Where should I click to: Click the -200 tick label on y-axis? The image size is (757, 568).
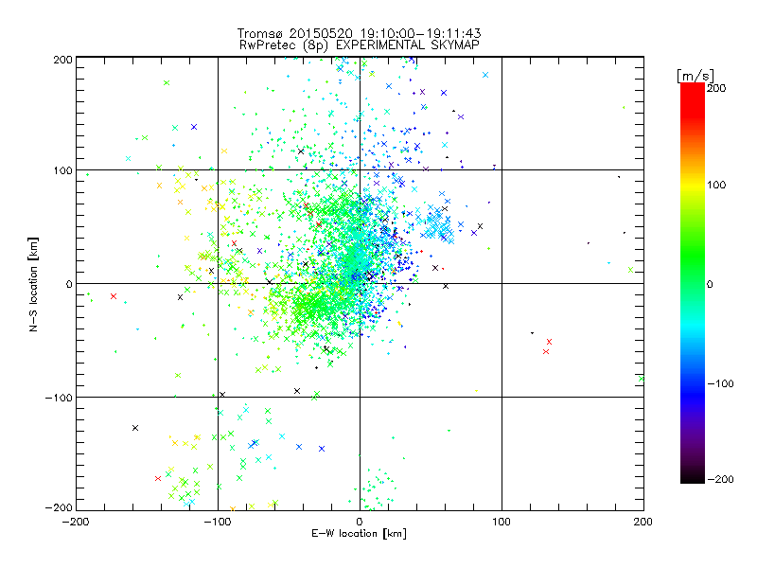click(x=59, y=508)
